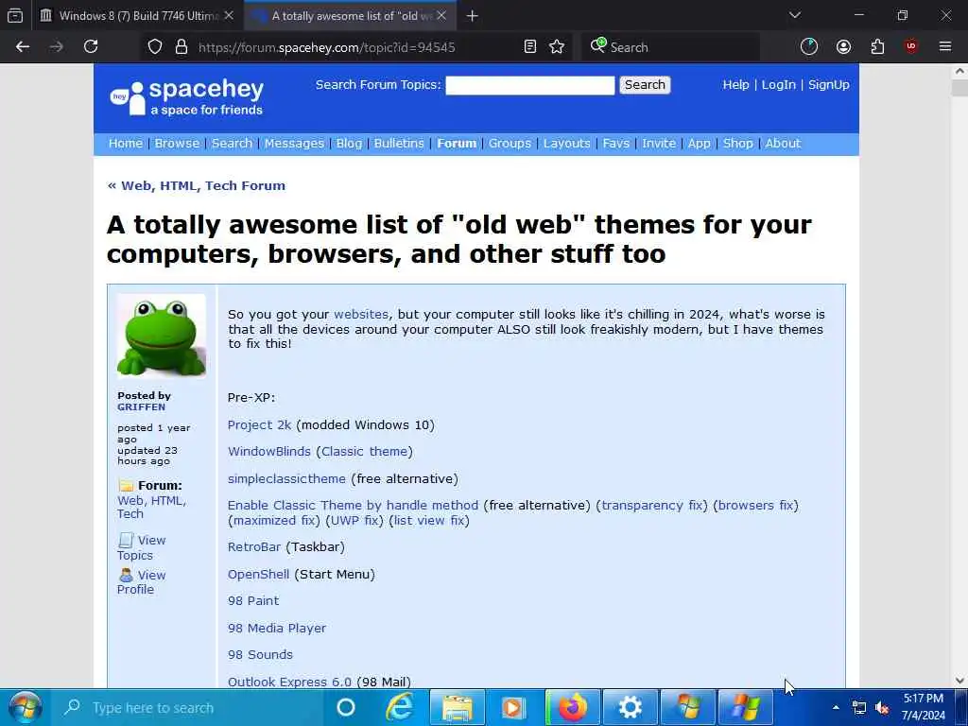Viewport: 968px width, 726px height.
Task: Click the page vertical scrollbar thumb
Action: (x=959, y=86)
